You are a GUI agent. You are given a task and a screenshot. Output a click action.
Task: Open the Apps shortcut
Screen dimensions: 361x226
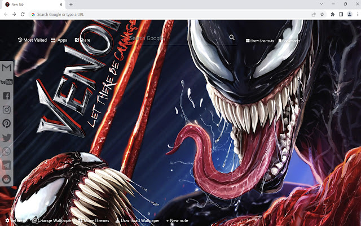(x=59, y=40)
